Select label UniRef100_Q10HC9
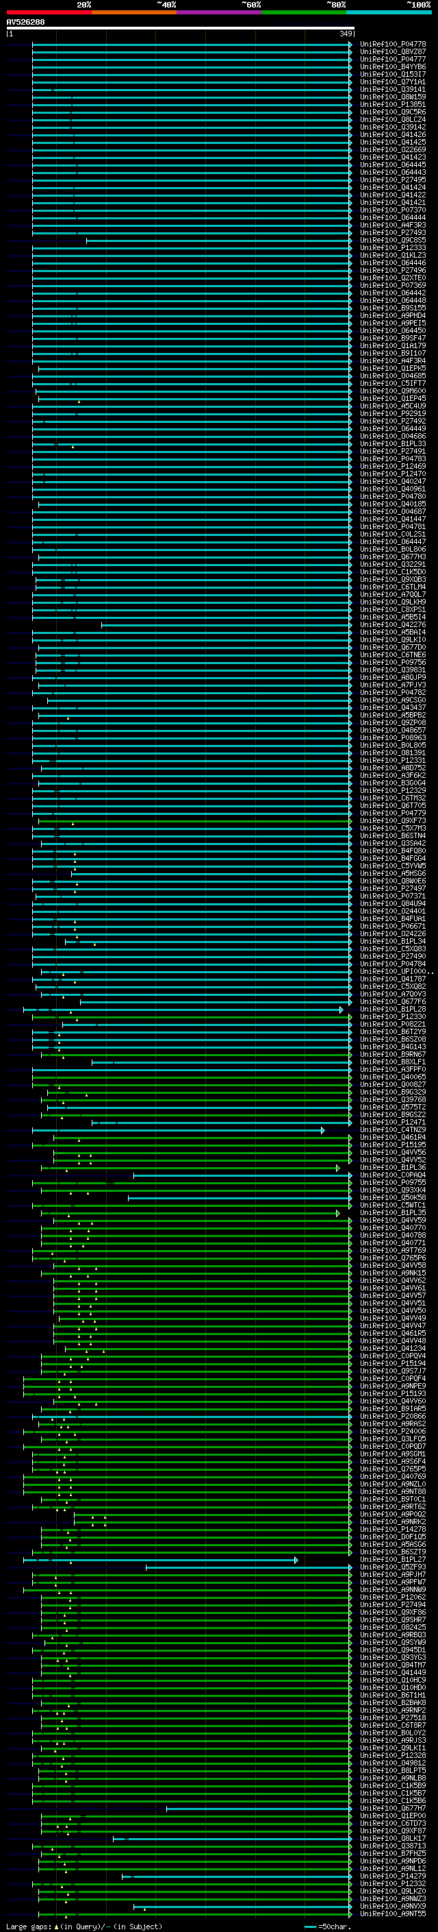 coord(393,1679)
